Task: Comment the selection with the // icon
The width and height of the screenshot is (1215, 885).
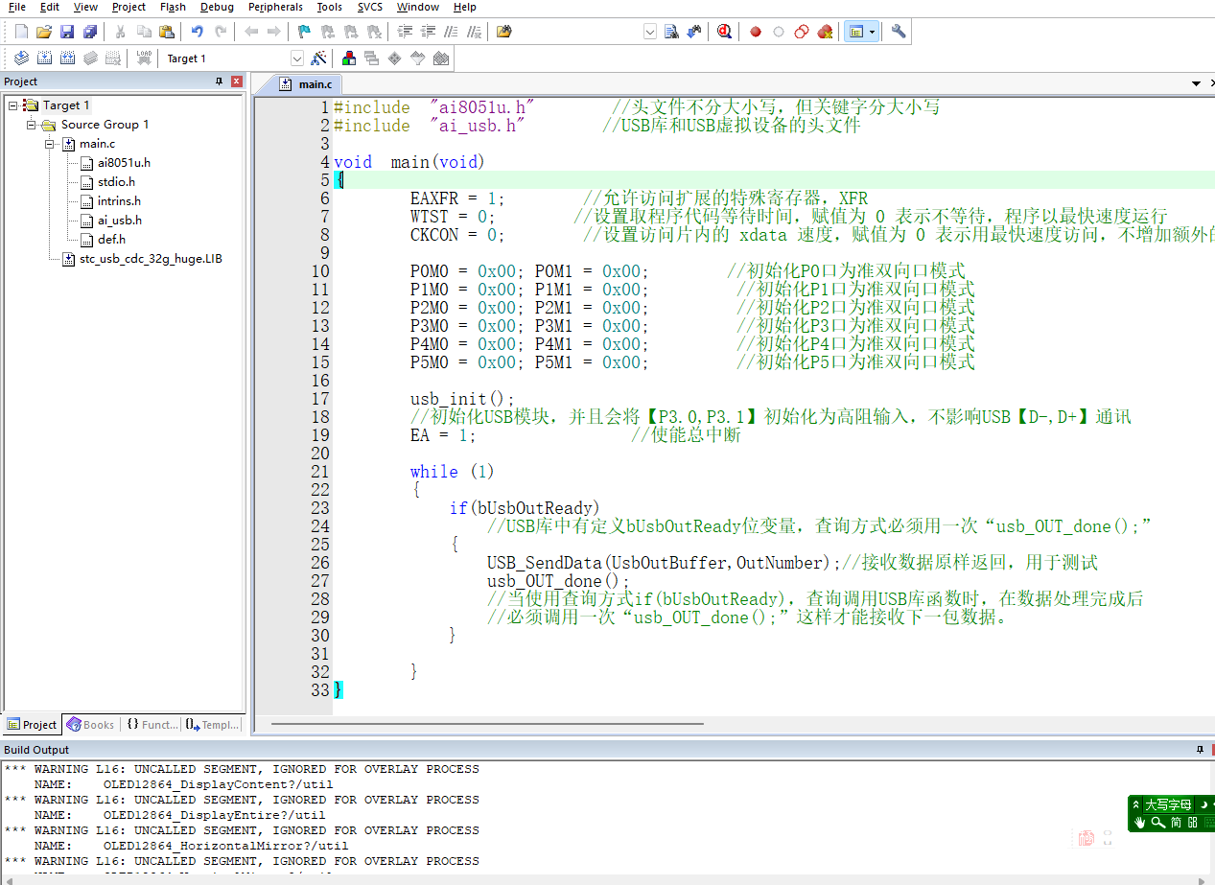Action: coord(451,32)
